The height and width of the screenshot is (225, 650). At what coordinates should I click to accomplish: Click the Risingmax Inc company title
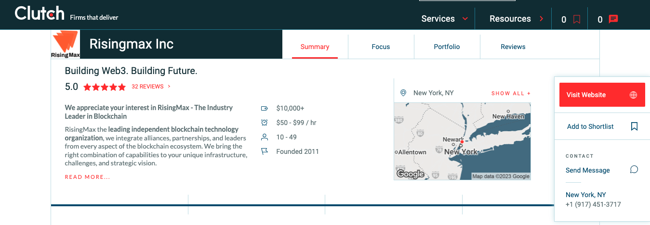(x=131, y=44)
